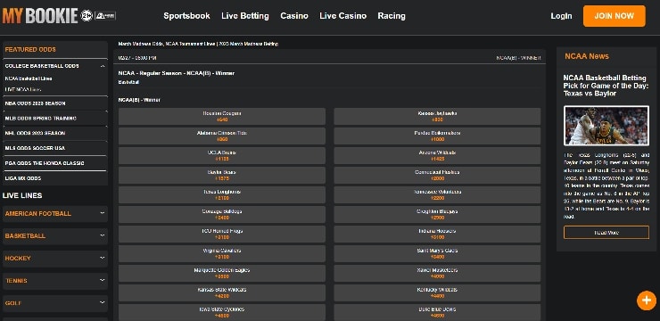Click Read More under NCAA News
The height and width of the screenshot is (321, 660).
(x=606, y=232)
